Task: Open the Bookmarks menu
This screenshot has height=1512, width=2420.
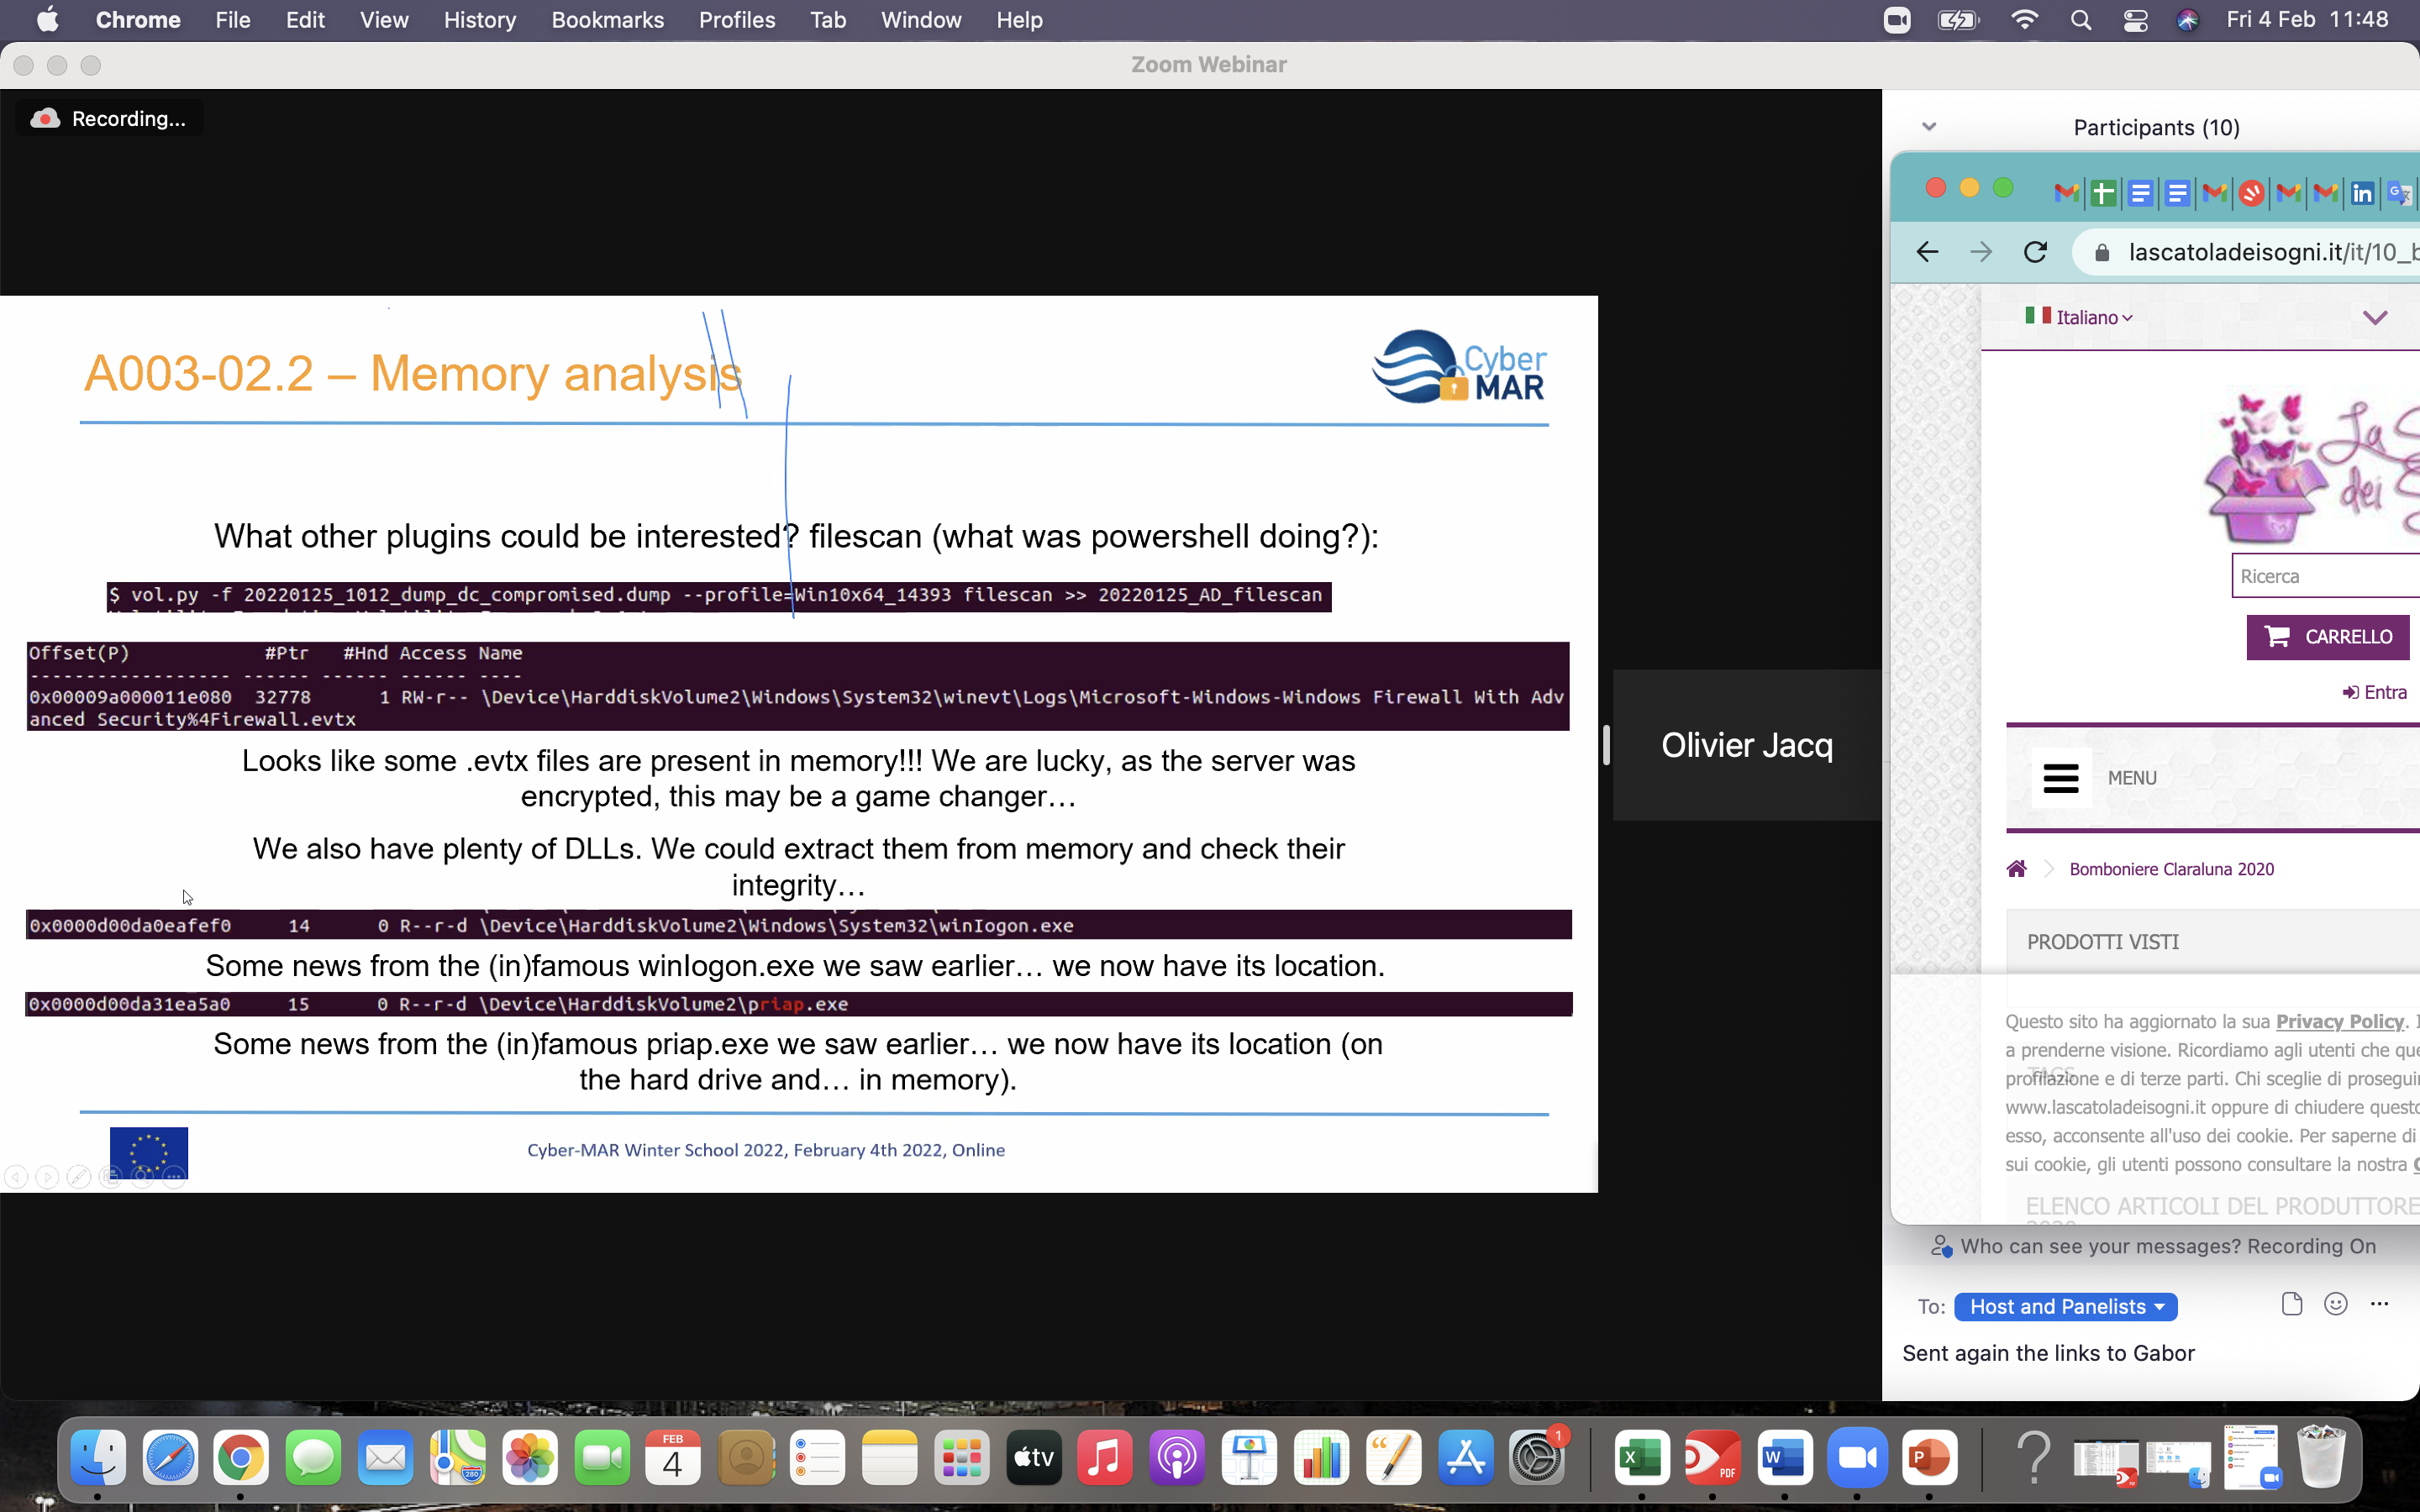Action: (x=607, y=20)
